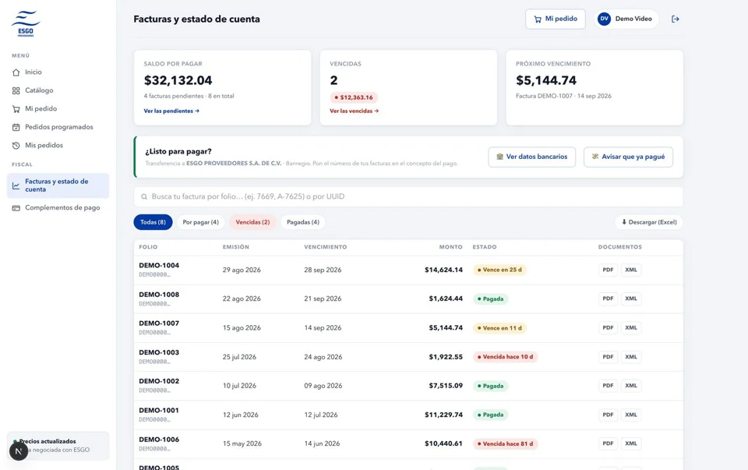Click the magnifier icon in search field
The height and width of the screenshot is (470, 748).
click(x=144, y=196)
